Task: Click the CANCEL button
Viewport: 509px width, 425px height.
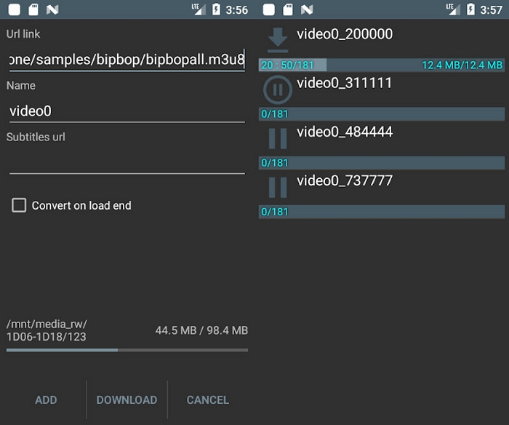Action: pos(207,400)
